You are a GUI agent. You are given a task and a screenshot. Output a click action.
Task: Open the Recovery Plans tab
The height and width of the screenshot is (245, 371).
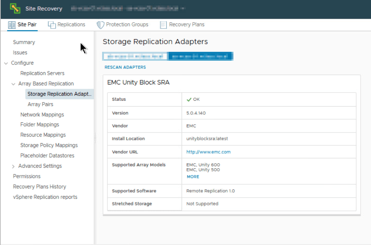tap(186, 25)
